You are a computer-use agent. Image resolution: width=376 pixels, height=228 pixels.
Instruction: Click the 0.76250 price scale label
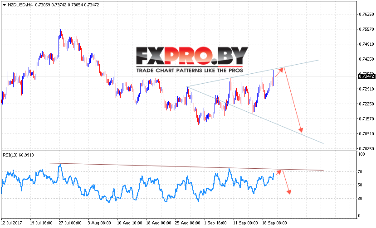coord(366,14)
